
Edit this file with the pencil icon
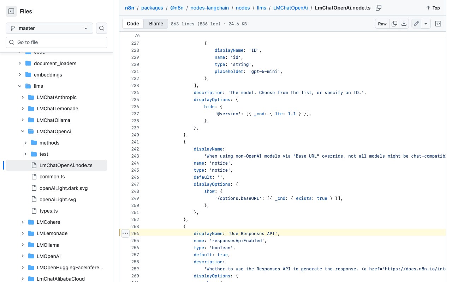tap(416, 24)
